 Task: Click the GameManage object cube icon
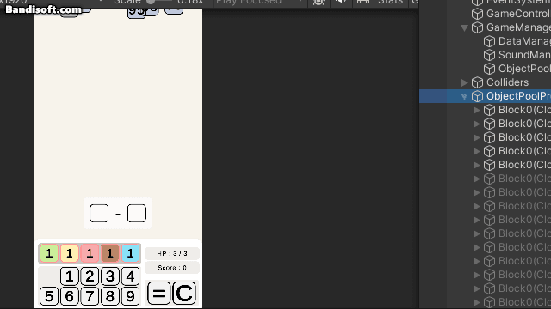click(x=477, y=27)
